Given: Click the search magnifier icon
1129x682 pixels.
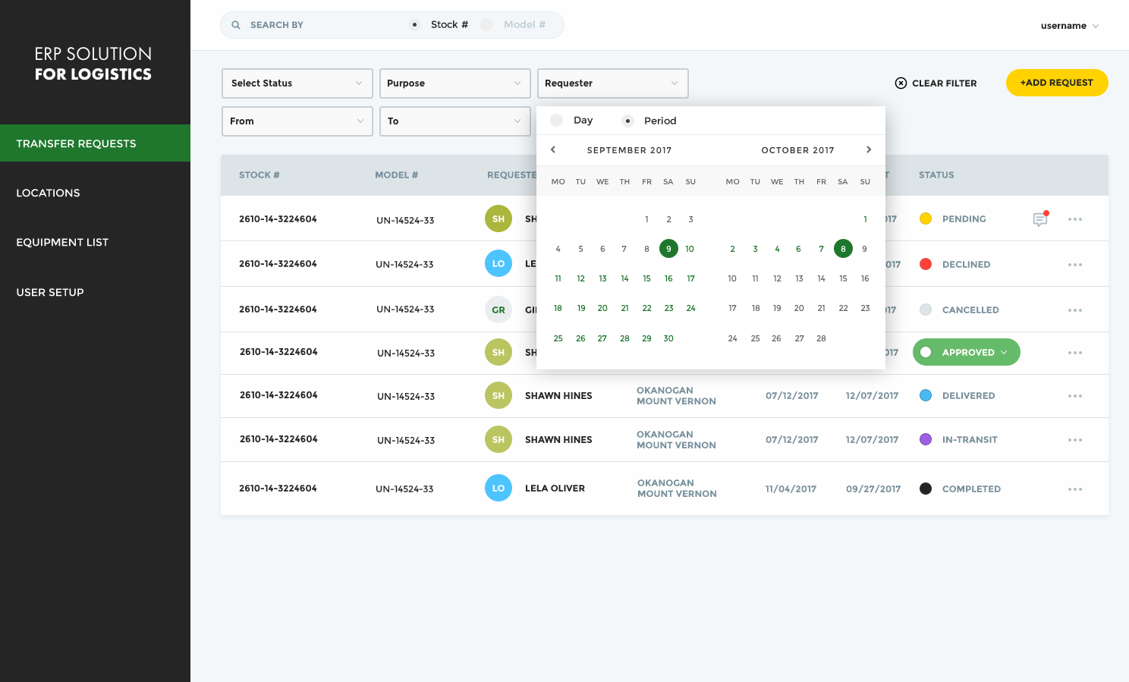Looking at the screenshot, I should coord(236,25).
